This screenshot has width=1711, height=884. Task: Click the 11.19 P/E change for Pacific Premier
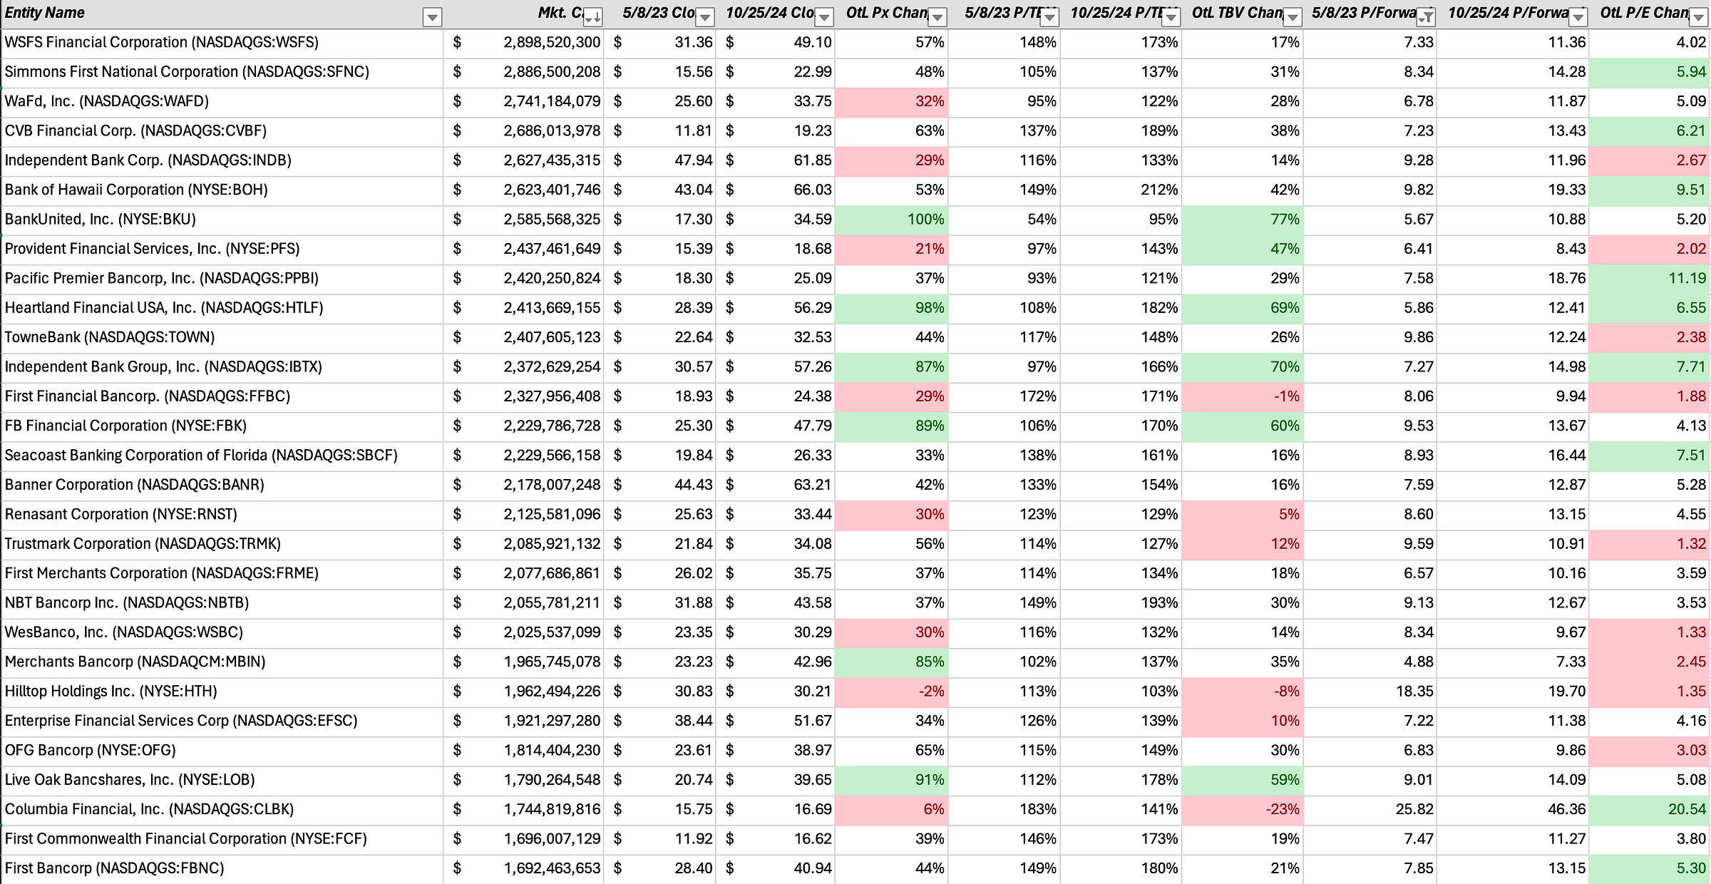pos(1650,279)
